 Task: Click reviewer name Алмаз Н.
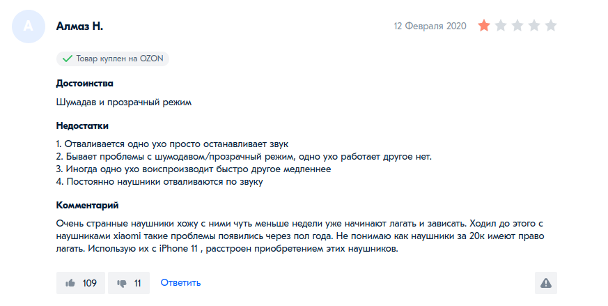tap(79, 26)
